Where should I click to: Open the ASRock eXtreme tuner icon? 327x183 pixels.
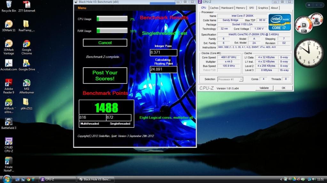click(9, 106)
